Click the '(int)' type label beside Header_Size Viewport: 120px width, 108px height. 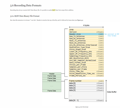(x=101, y=34)
